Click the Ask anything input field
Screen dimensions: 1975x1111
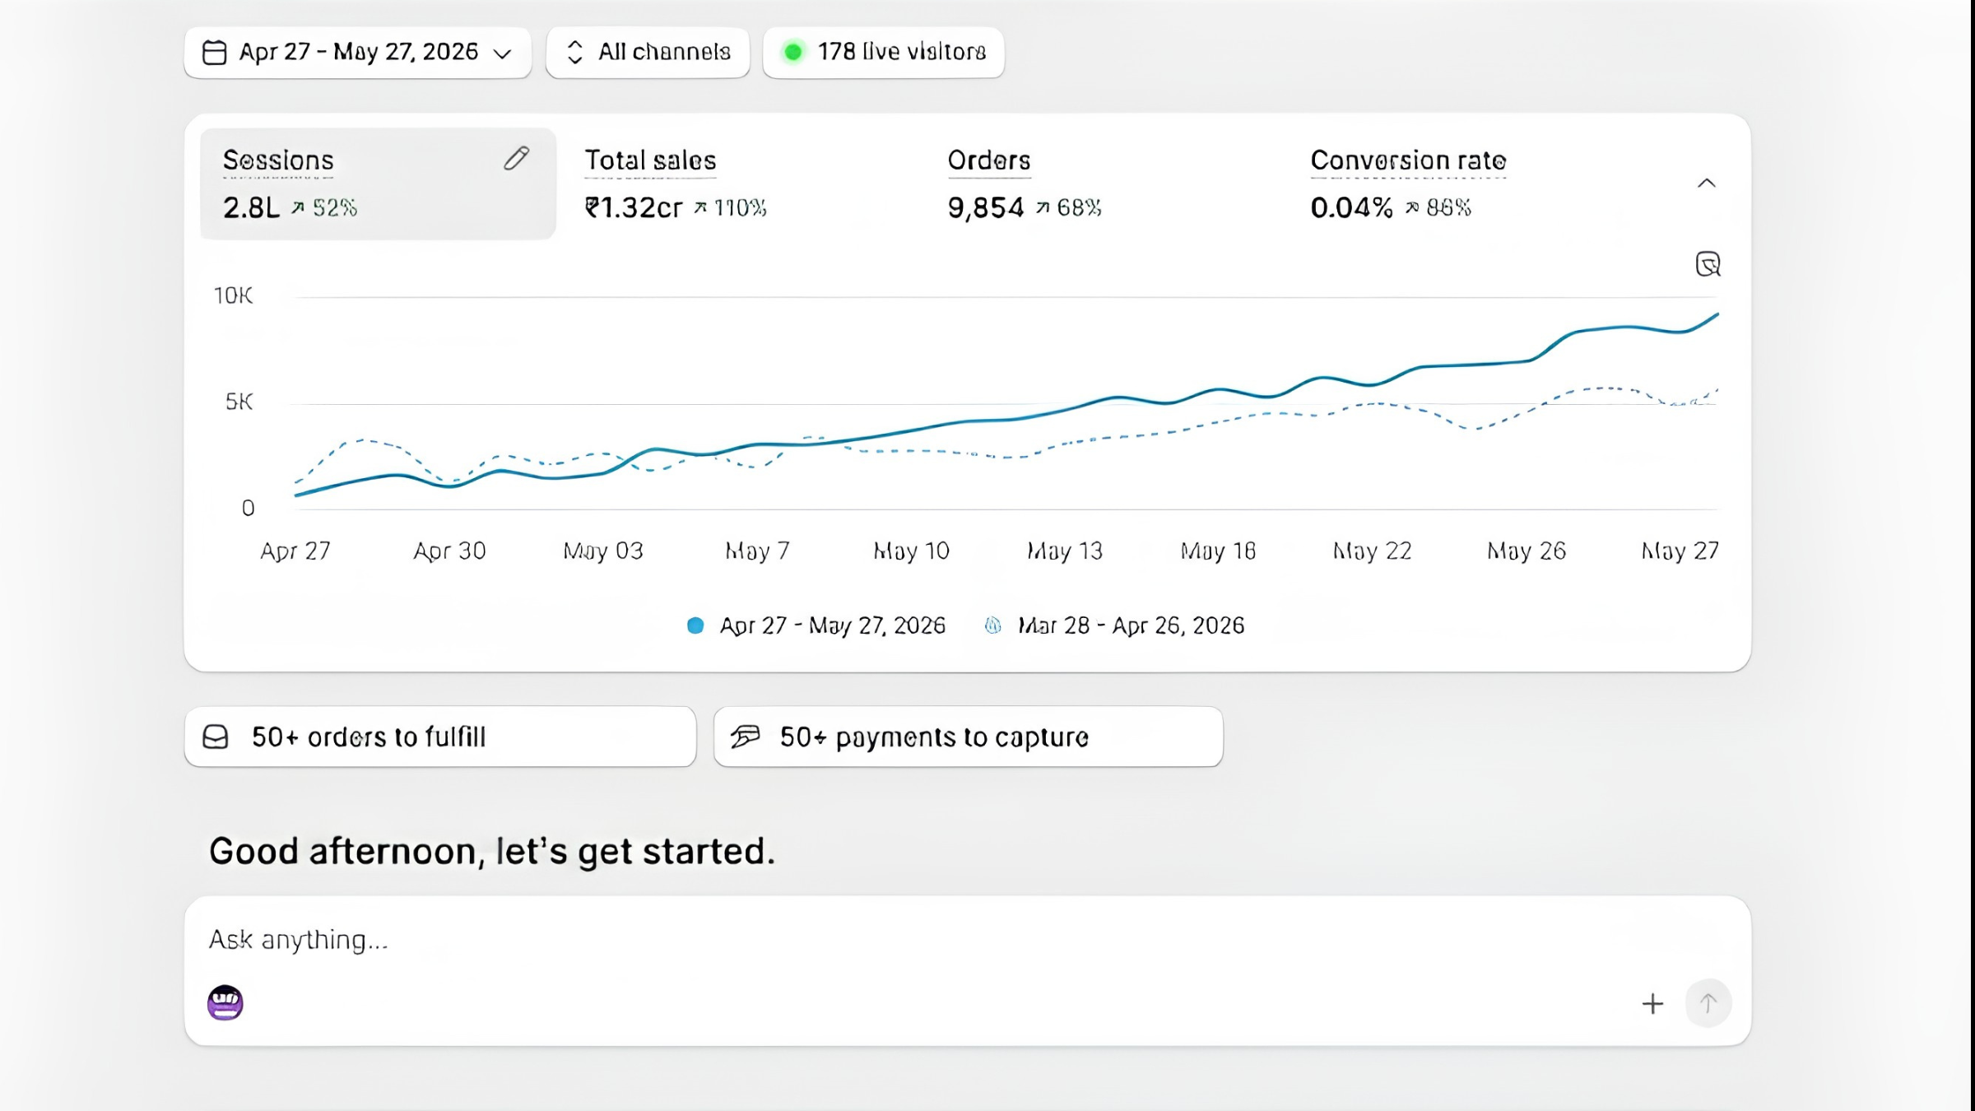coord(968,940)
